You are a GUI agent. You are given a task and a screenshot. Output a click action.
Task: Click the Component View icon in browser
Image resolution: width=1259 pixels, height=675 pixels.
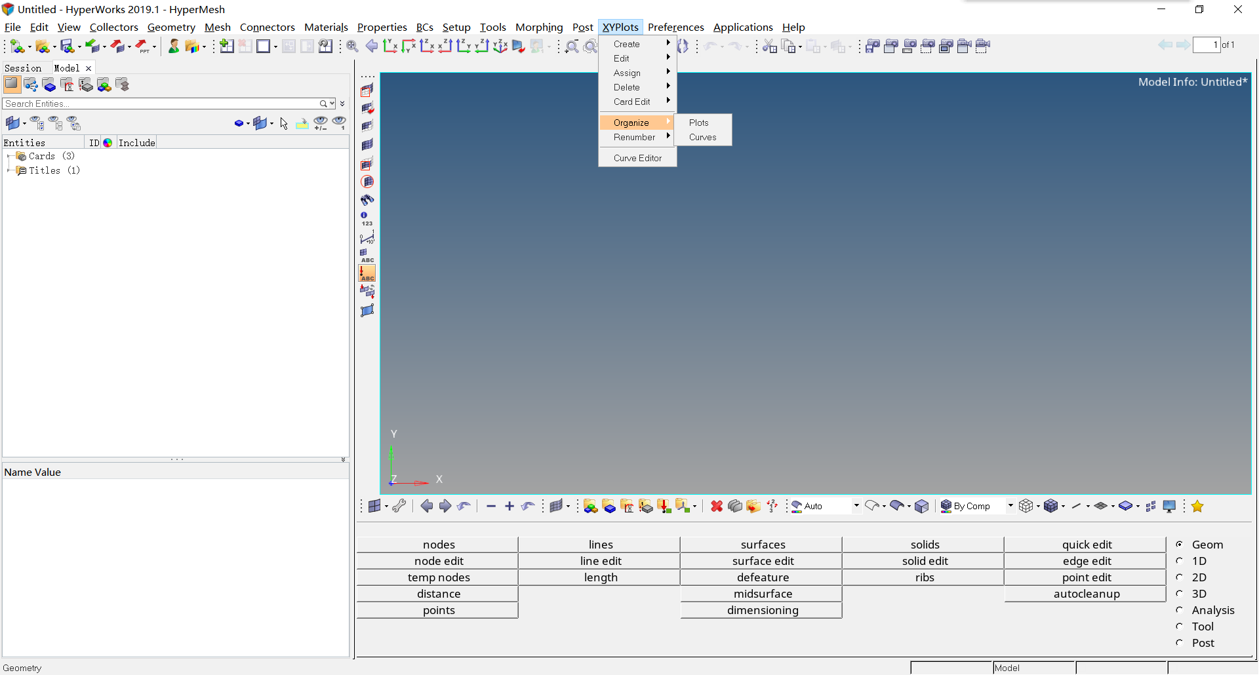click(x=49, y=85)
